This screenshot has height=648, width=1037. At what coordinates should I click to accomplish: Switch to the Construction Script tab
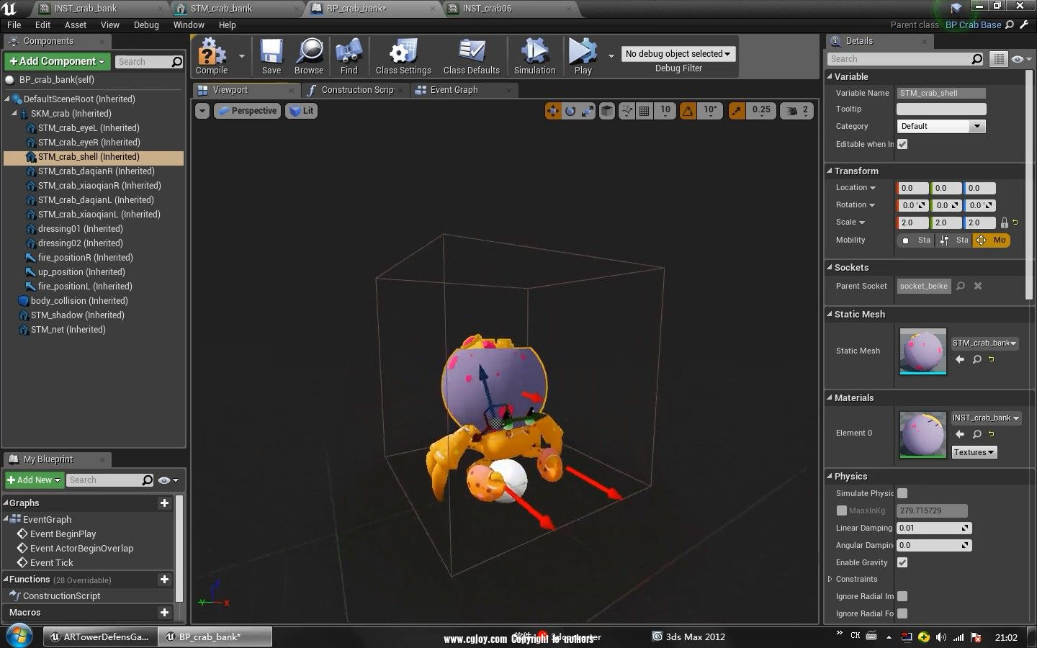[357, 90]
